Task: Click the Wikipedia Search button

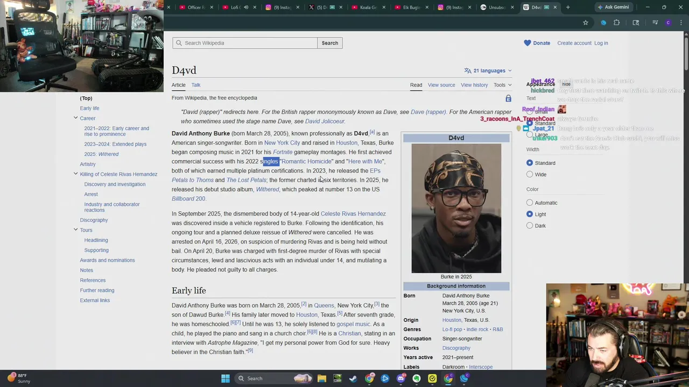Action: coord(330,43)
